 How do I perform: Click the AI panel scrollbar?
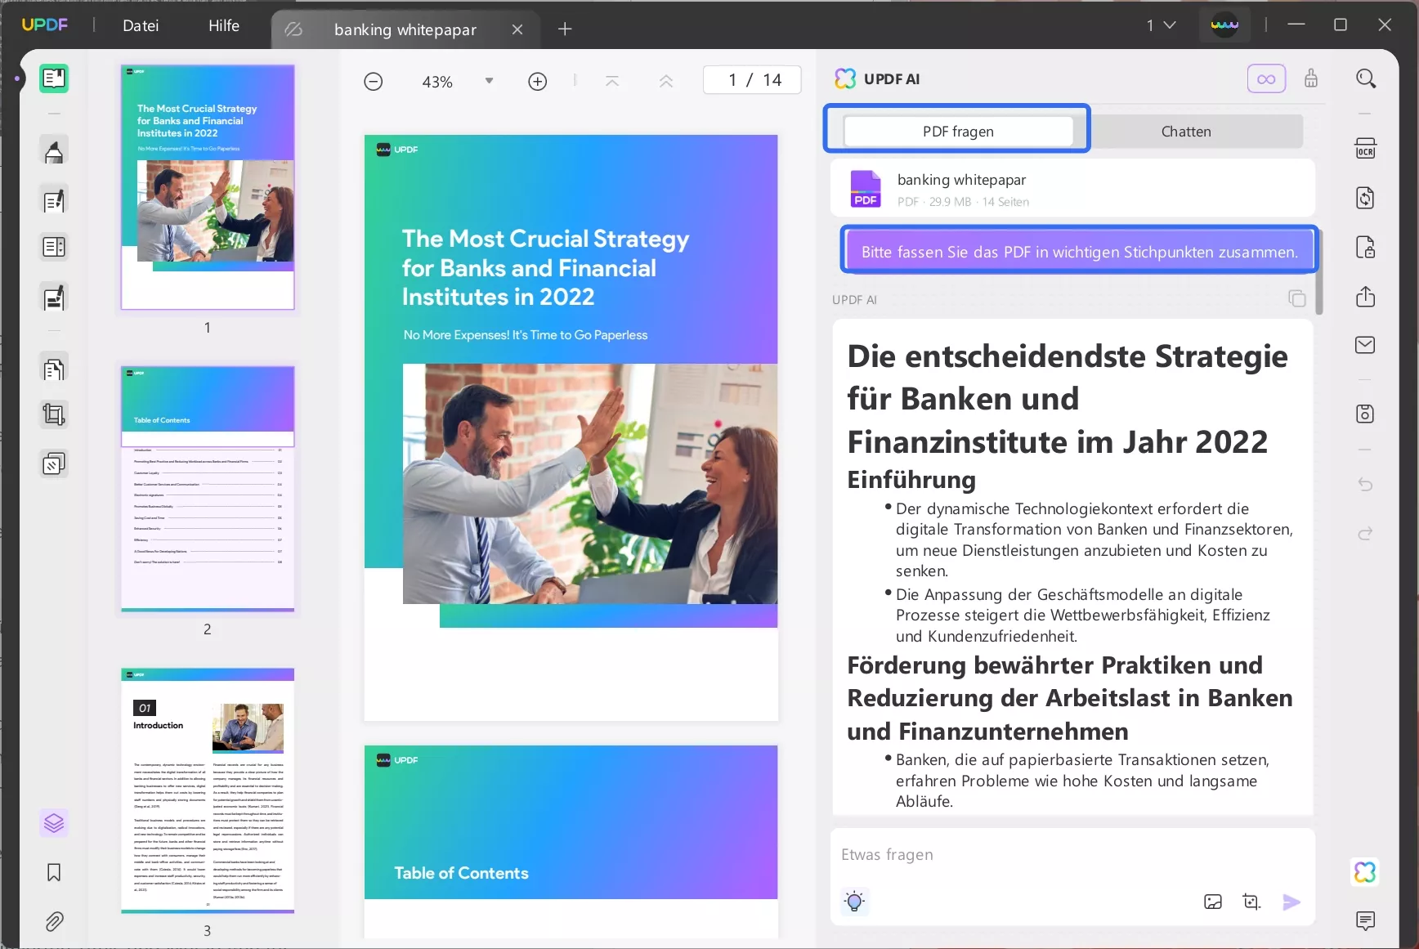click(x=1319, y=272)
